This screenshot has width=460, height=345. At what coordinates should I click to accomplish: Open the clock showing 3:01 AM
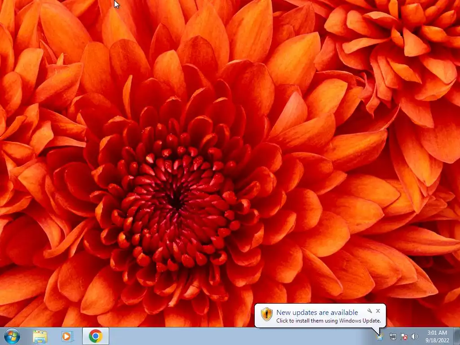437,336
